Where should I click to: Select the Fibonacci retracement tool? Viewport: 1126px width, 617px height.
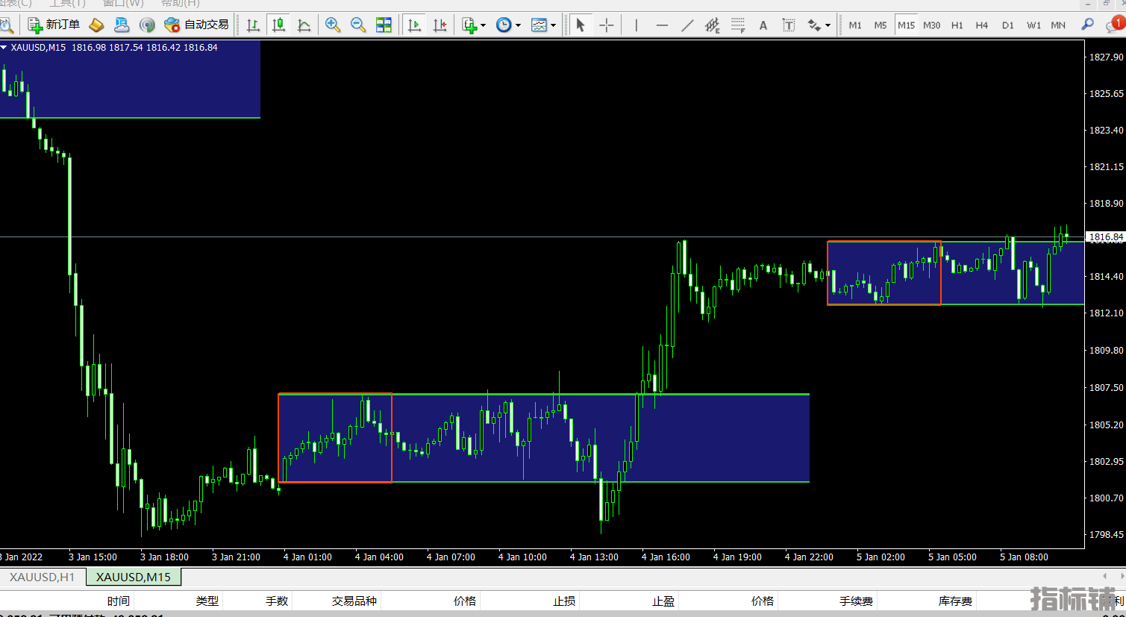[x=738, y=25]
